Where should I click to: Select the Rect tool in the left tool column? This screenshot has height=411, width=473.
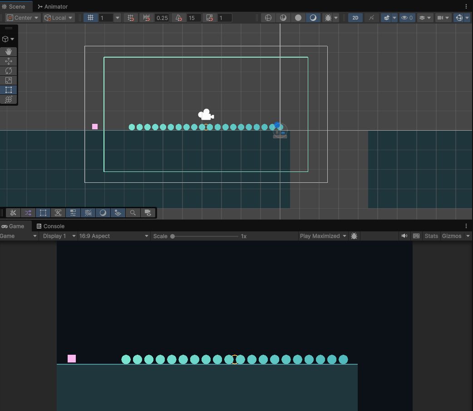(9, 90)
